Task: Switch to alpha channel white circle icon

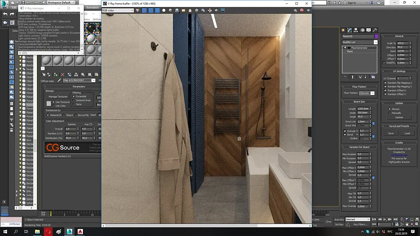Action: point(164,10)
